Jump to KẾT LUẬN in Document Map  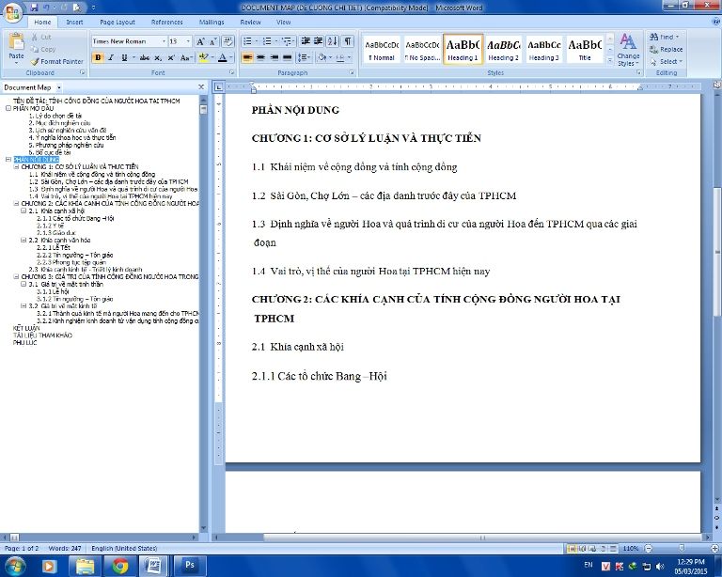tap(26, 328)
